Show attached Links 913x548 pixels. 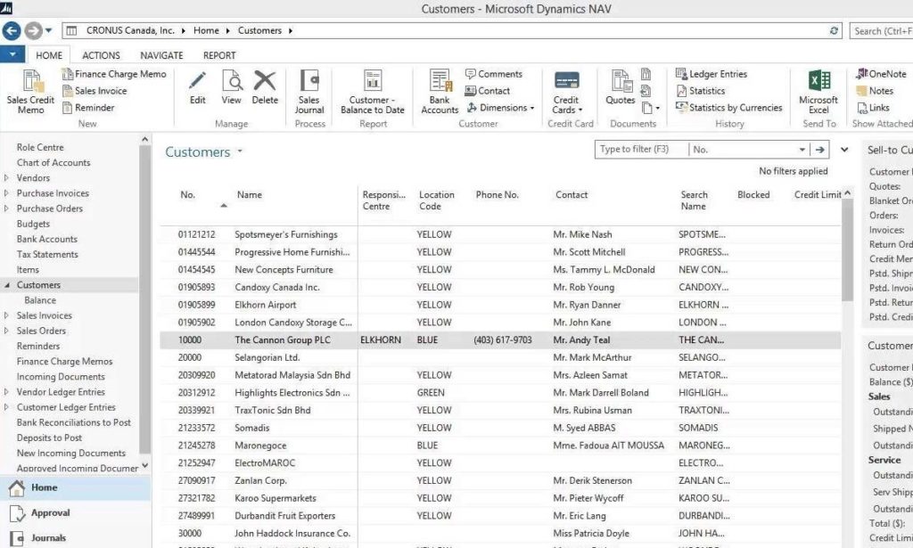873,108
